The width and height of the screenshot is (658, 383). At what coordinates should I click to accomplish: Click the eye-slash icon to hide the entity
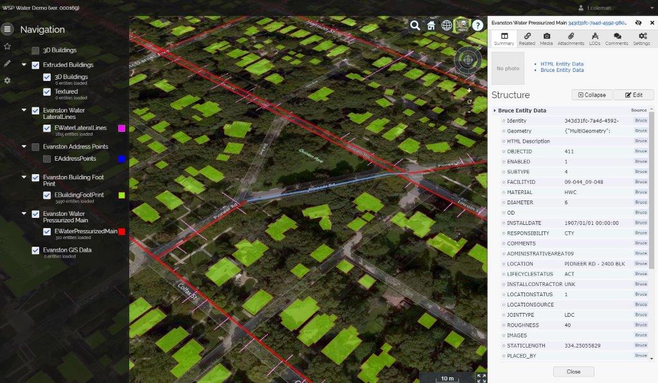point(638,22)
